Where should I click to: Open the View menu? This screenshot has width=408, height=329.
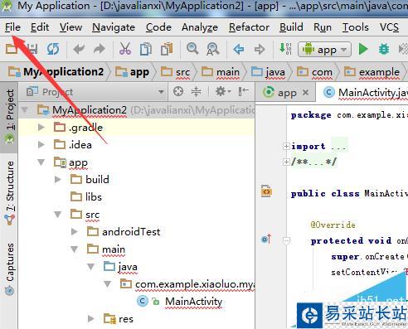click(x=70, y=27)
